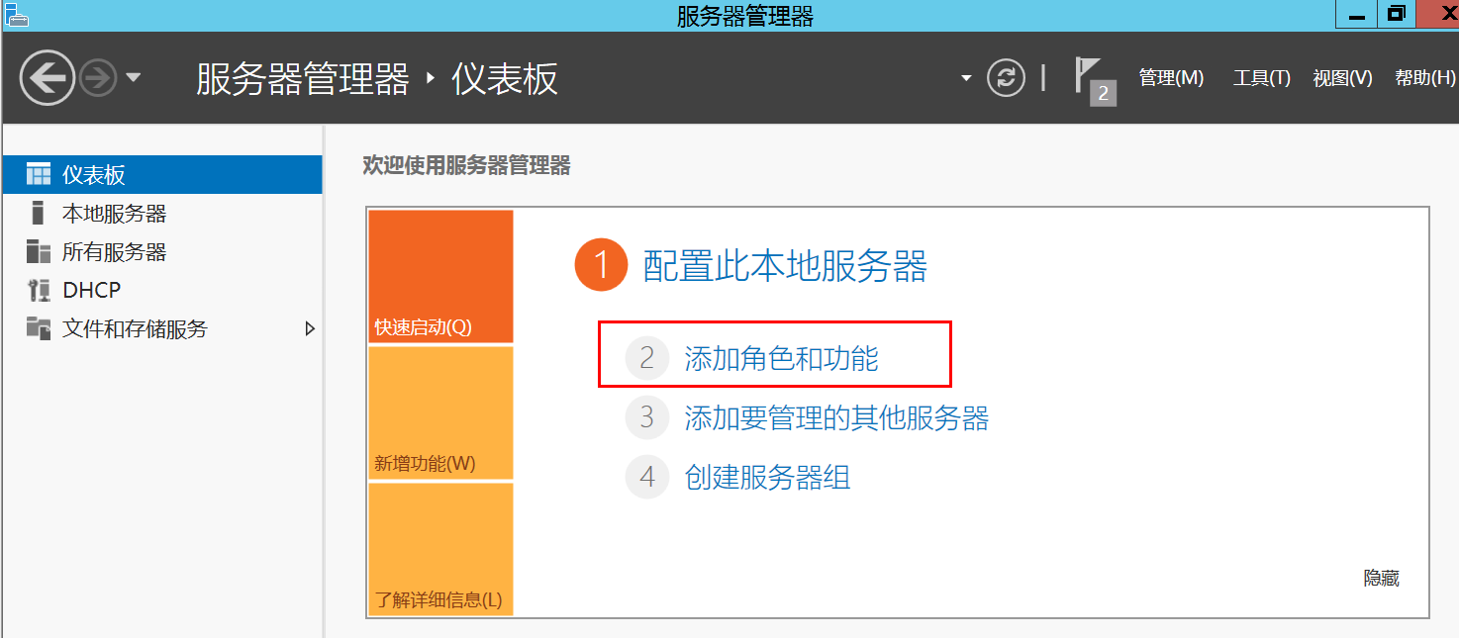
Task: Select 仪表板 in the sidebar
Action: 161,175
